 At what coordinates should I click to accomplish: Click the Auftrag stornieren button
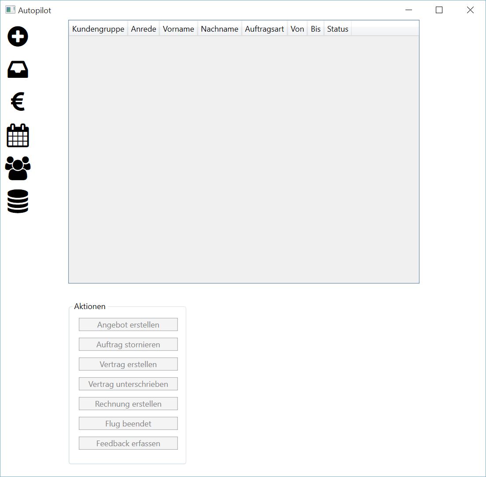pyautogui.click(x=128, y=345)
